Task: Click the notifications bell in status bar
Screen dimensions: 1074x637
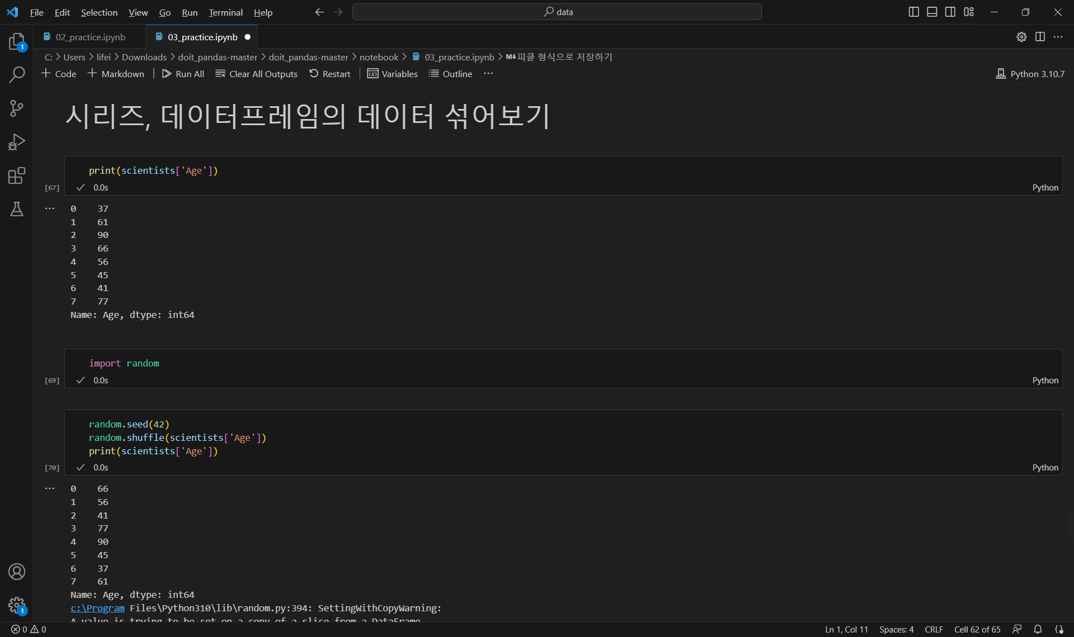Action: coord(1038,629)
